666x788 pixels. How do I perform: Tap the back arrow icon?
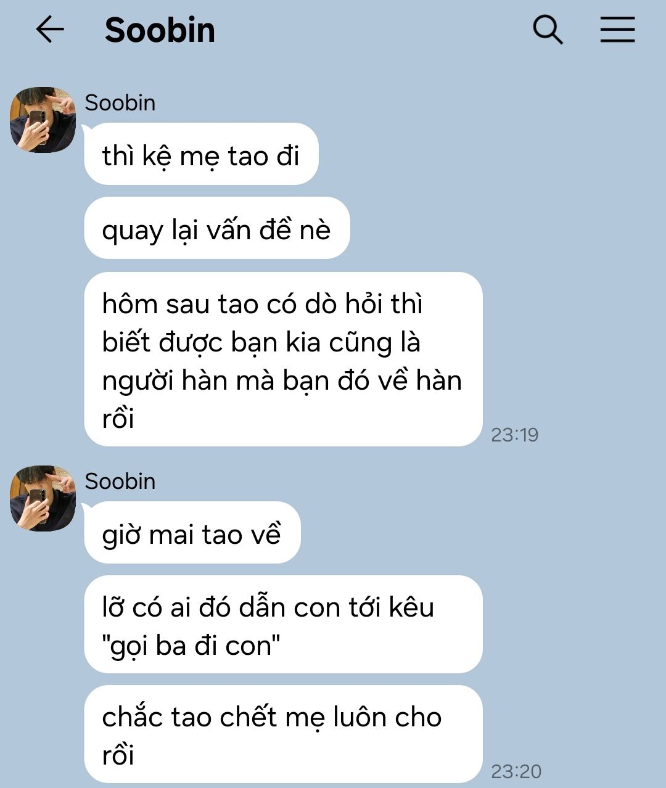[50, 30]
